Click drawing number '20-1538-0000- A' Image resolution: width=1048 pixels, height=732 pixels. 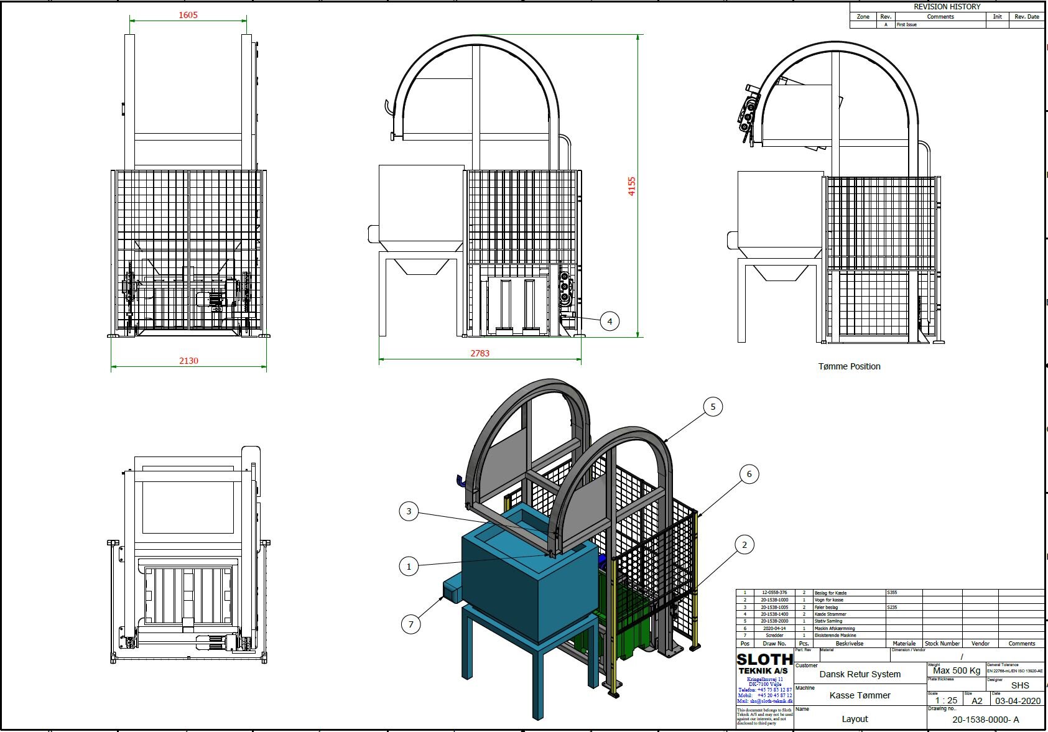tap(986, 720)
